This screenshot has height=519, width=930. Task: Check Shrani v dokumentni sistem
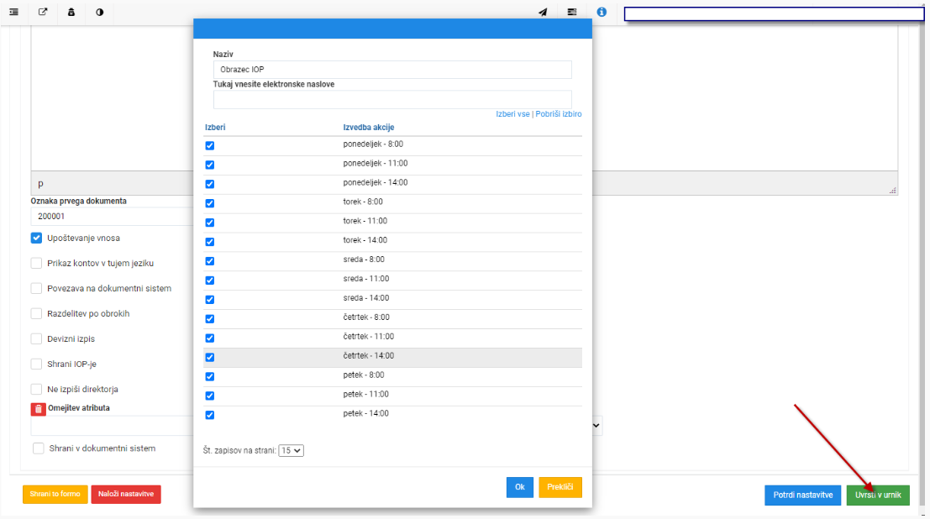(39, 448)
